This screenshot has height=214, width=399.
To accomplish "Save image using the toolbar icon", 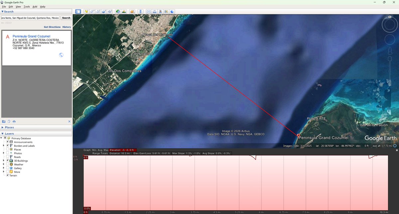I will [160, 11].
